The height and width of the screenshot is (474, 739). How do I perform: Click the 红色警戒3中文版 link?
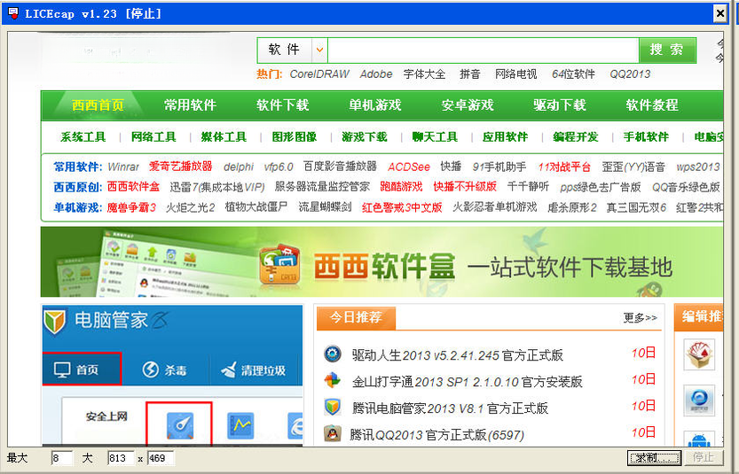402,207
